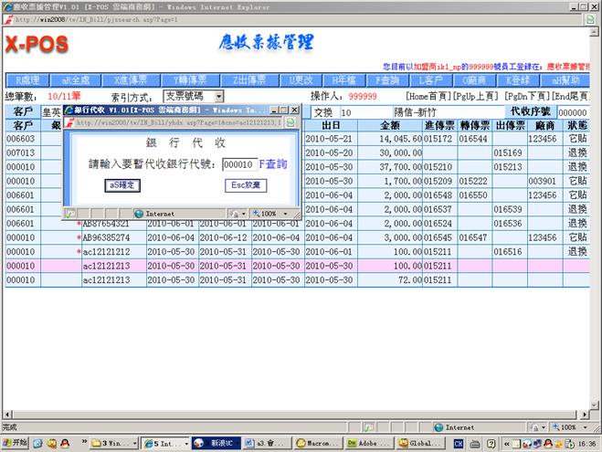Click the bank code input field

click(x=238, y=164)
